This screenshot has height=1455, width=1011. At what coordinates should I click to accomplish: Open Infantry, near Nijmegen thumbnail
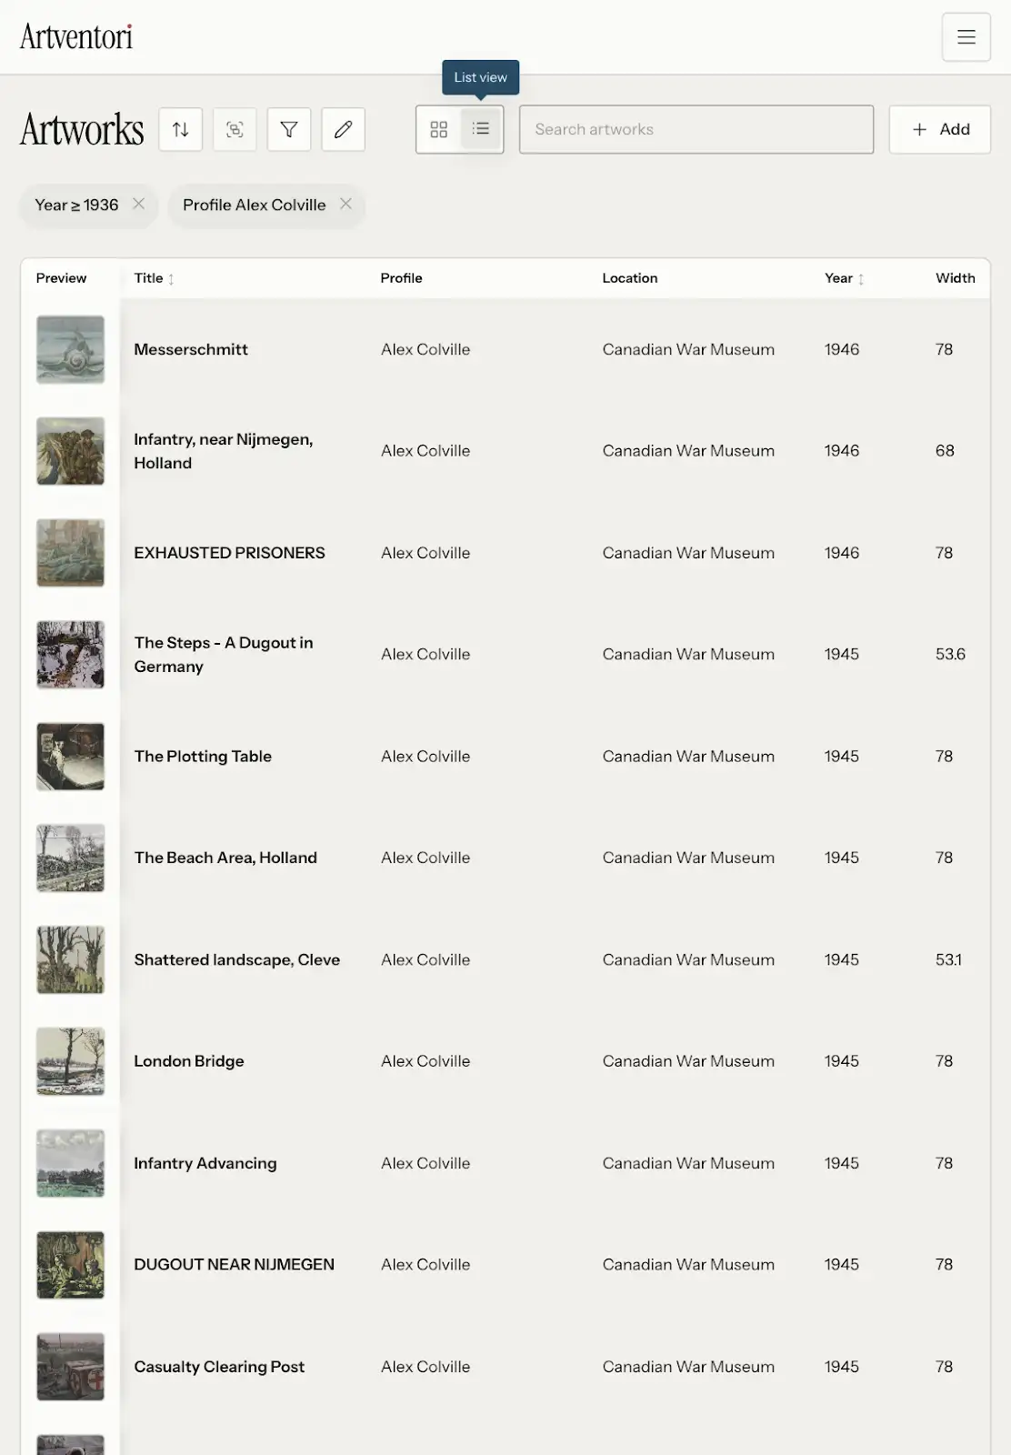coord(71,451)
